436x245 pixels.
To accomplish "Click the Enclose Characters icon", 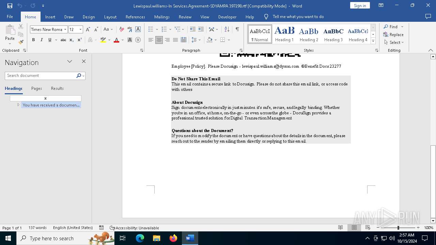I will [x=138, y=40].
